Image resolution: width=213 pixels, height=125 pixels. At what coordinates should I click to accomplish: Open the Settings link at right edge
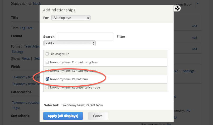pos(188,71)
